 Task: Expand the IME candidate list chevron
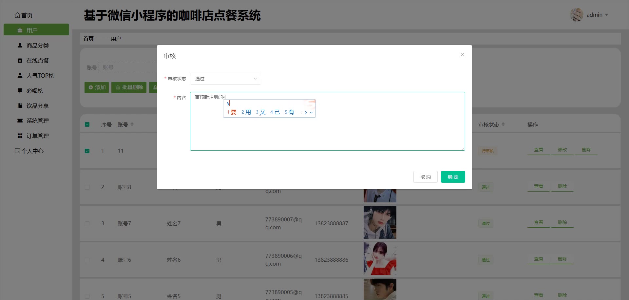click(x=311, y=112)
